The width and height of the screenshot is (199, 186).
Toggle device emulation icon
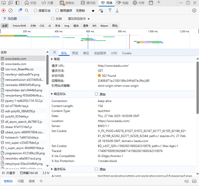[11, 3]
